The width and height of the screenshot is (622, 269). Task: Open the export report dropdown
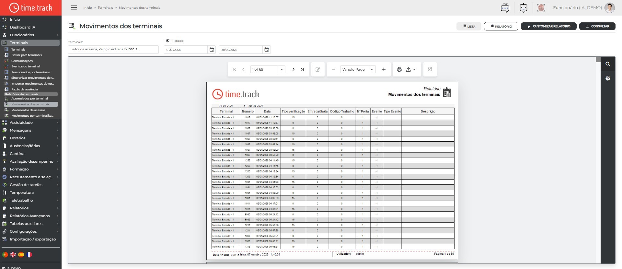[411, 69]
